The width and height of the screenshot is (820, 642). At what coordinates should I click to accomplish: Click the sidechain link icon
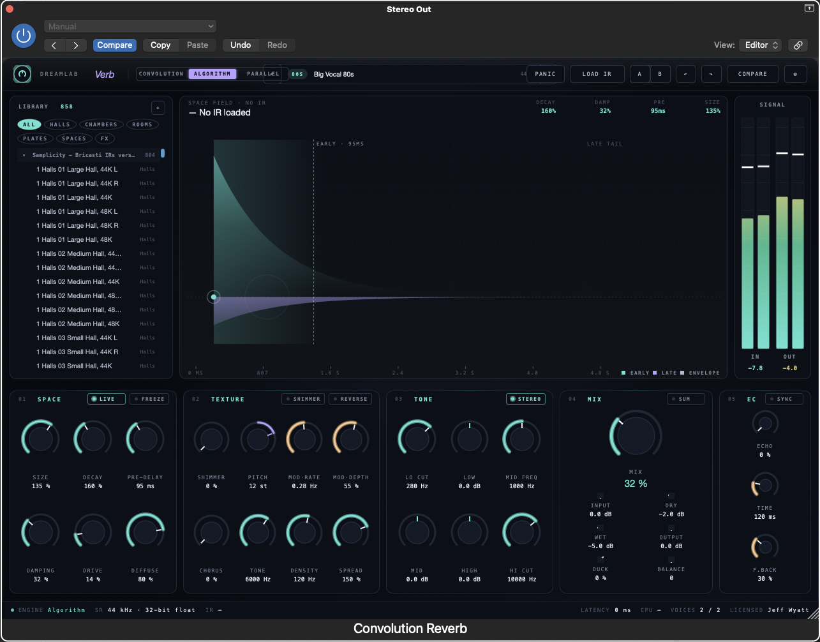[798, 45]
